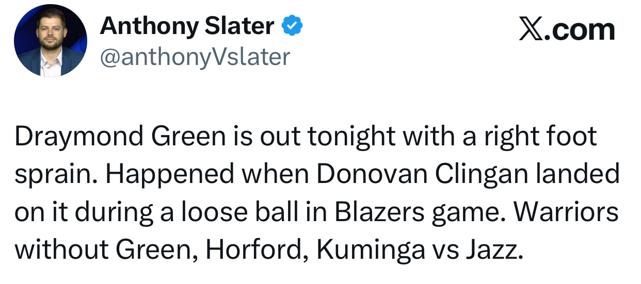The image size is (641, 284).
Task: Click the word "tonight" in first line
Action: pos(351,137)
